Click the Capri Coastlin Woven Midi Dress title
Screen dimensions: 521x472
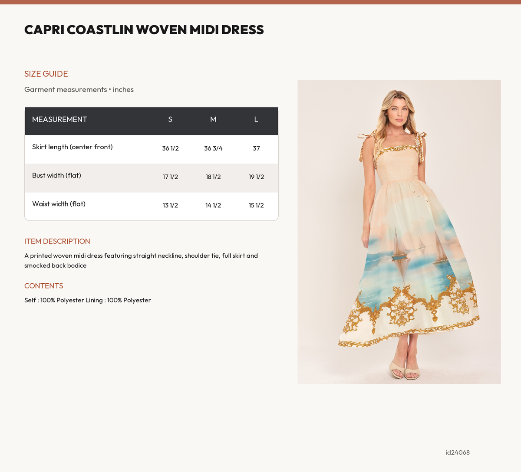pos(144,29)
